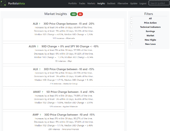This screenshot has width=170, height=131.
Task: Tick the Earnings filter checkbox
Action: (131, 31)
